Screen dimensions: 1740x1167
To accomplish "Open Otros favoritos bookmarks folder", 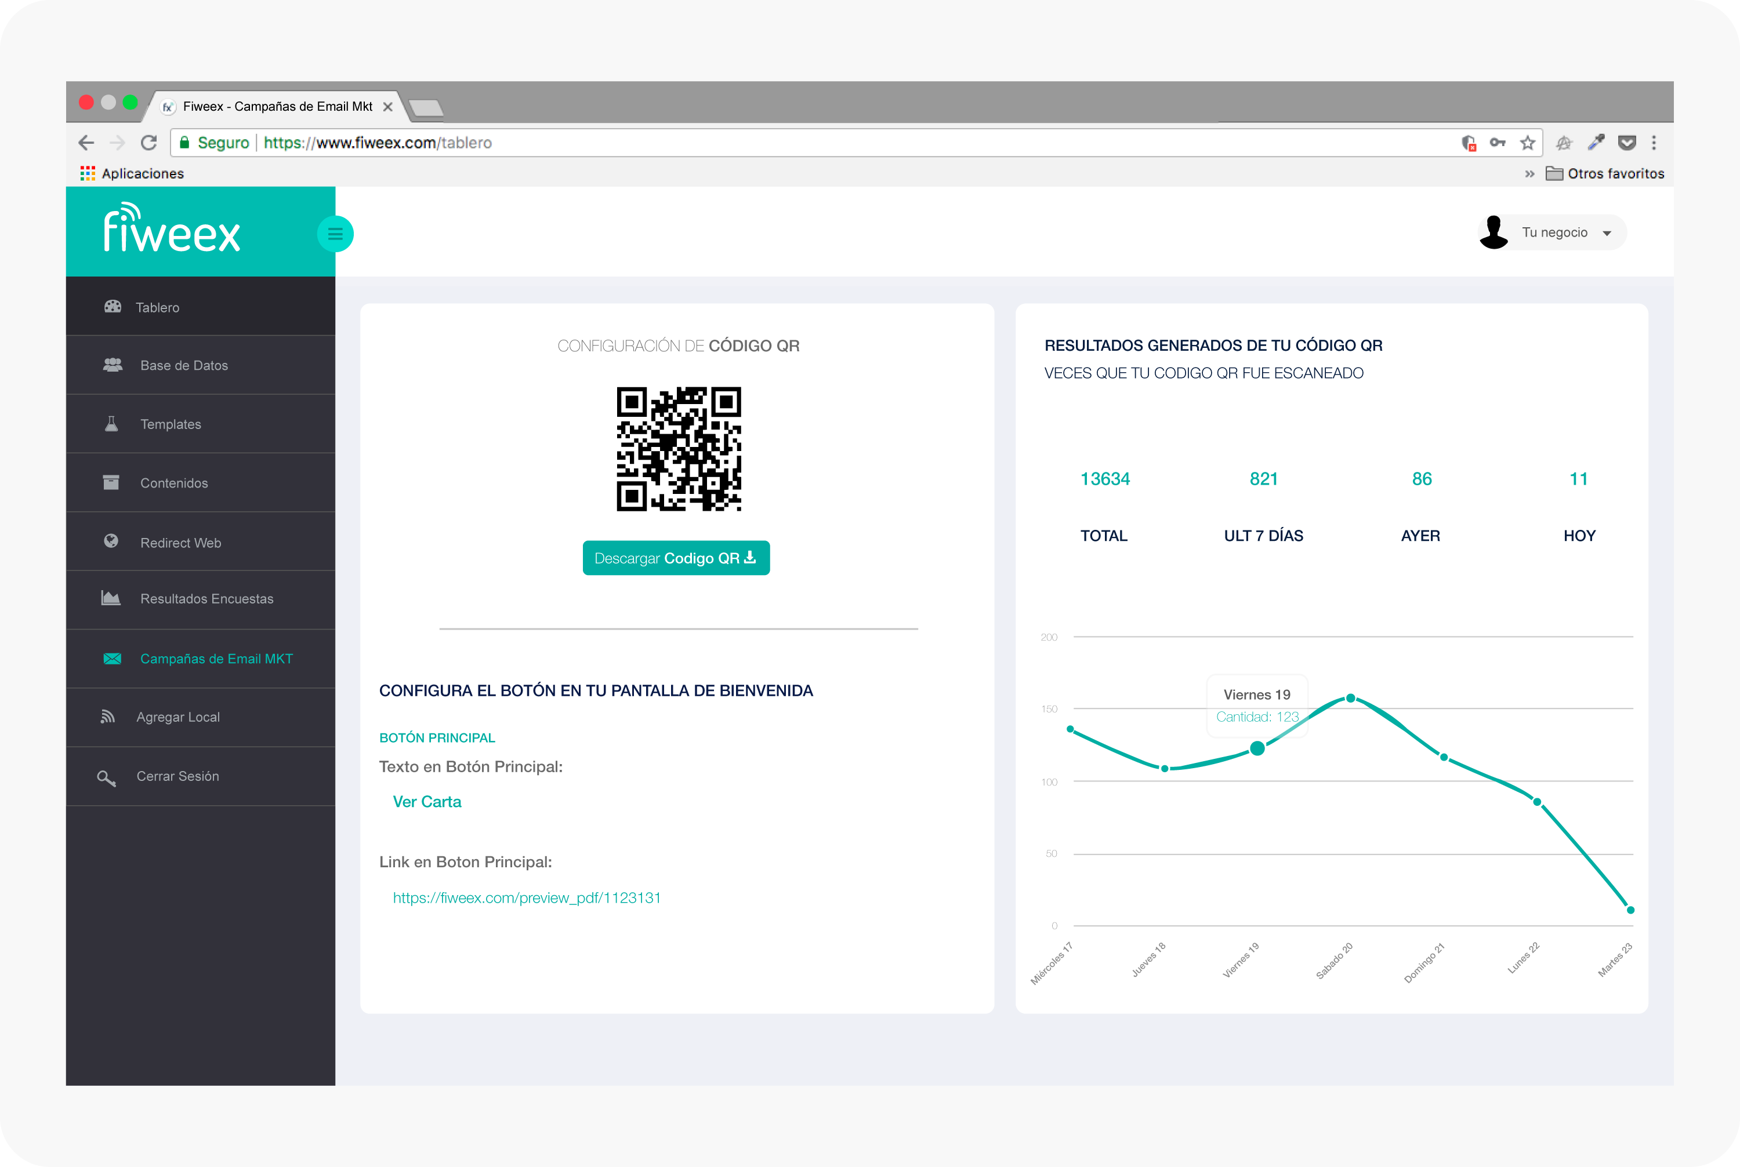I will click(x=1604, y=173).
